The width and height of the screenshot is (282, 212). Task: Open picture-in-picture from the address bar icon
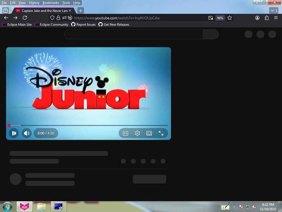coord(211,18)
